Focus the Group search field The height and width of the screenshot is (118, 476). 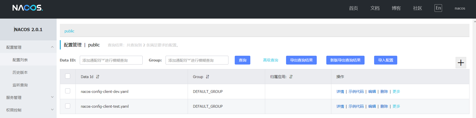point(197,60)
